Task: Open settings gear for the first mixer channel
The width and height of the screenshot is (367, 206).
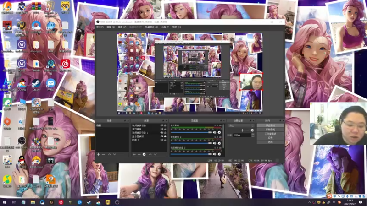Action: coord(219,132)
